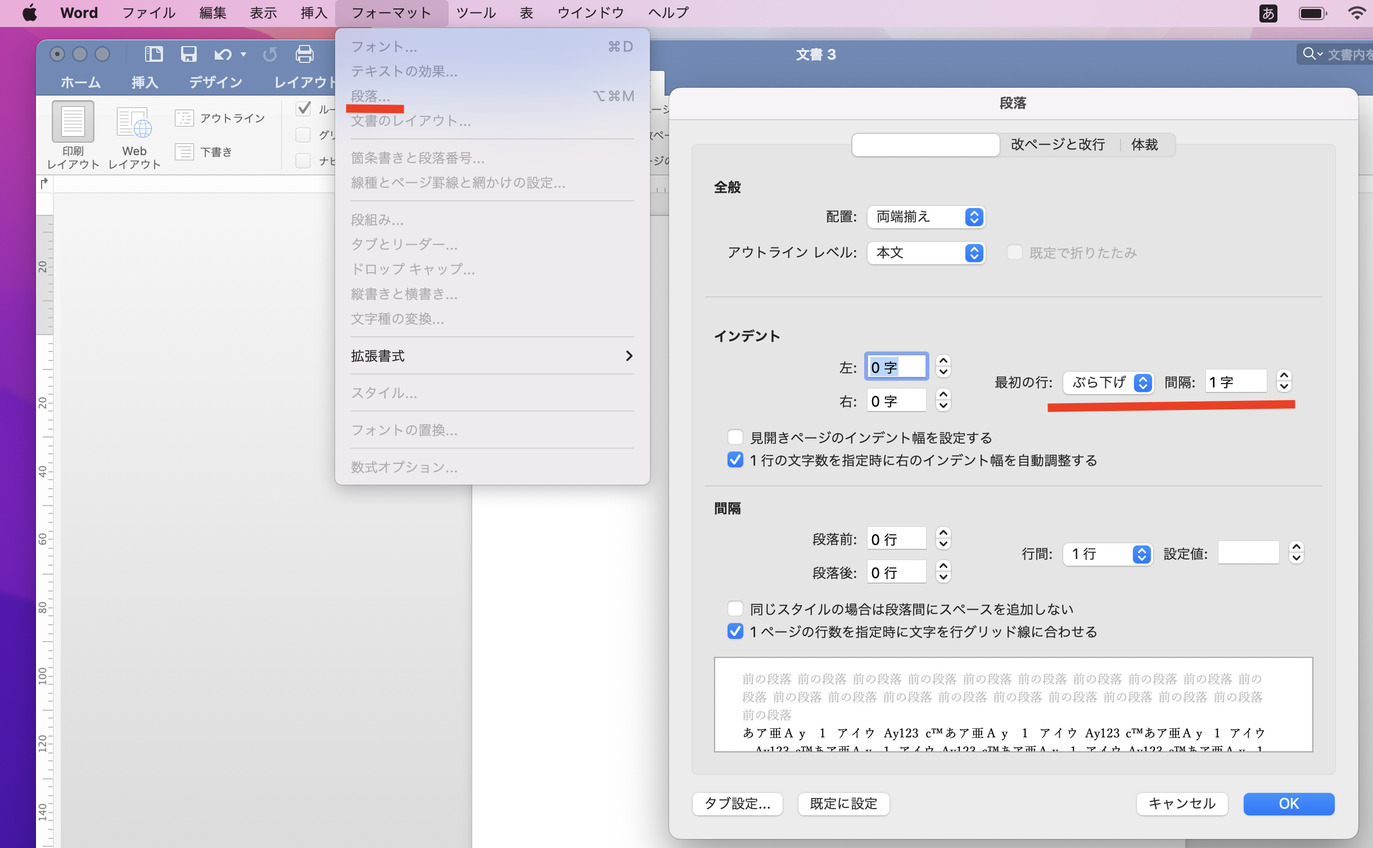Click the 右 indent stepper arrows
This screenshot has height=848, width=1373.
pyautogui.click(x=943, y=400)
